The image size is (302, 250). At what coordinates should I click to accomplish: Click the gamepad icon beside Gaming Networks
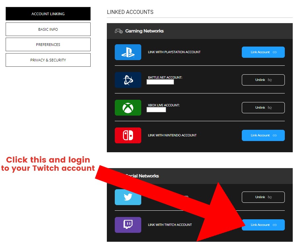(118, 31)
